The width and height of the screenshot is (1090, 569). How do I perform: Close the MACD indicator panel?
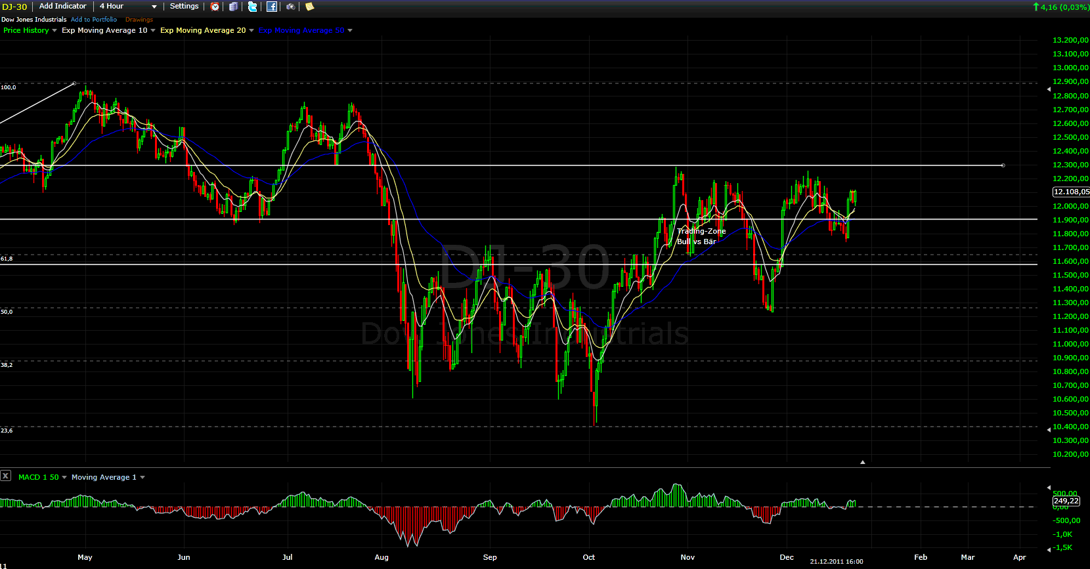5,476
